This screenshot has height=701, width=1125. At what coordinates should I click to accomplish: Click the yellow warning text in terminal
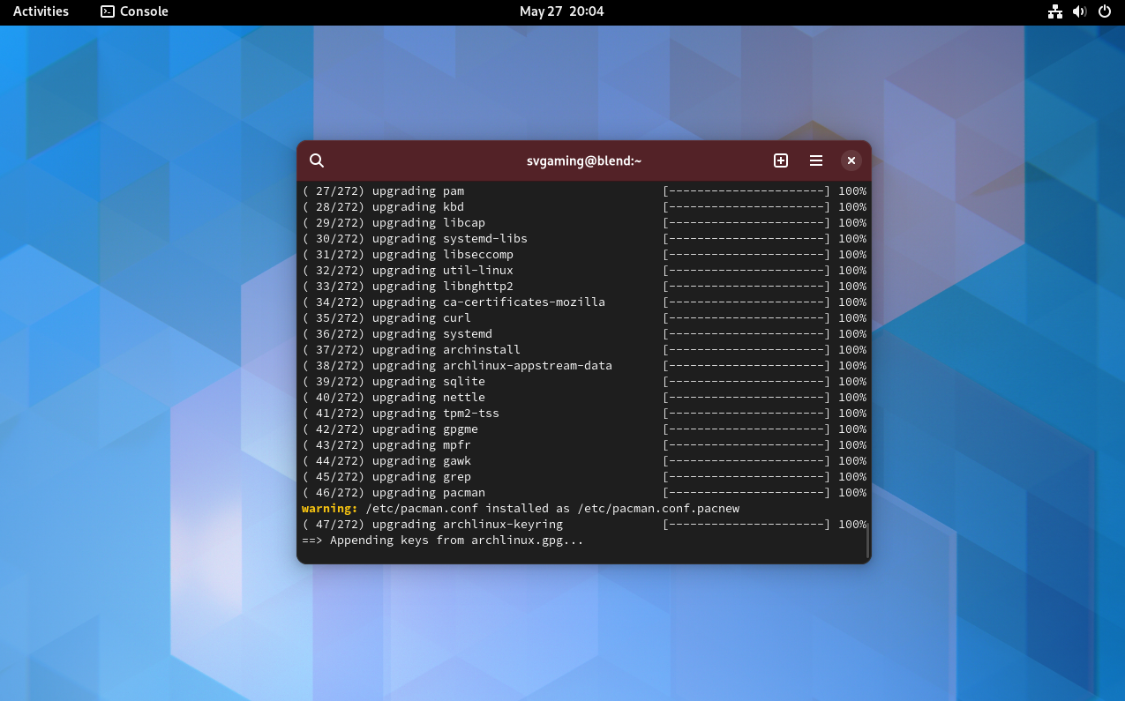click(329, 509)
